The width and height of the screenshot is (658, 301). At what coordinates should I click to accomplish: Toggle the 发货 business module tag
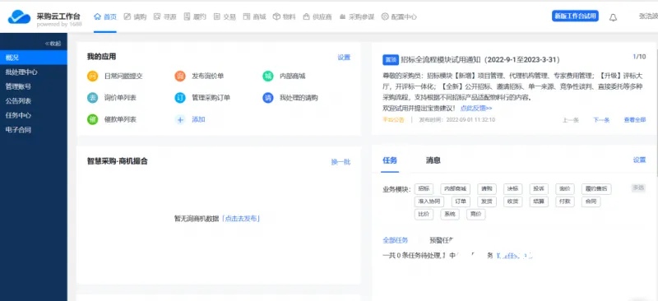[x=487, y=201]
